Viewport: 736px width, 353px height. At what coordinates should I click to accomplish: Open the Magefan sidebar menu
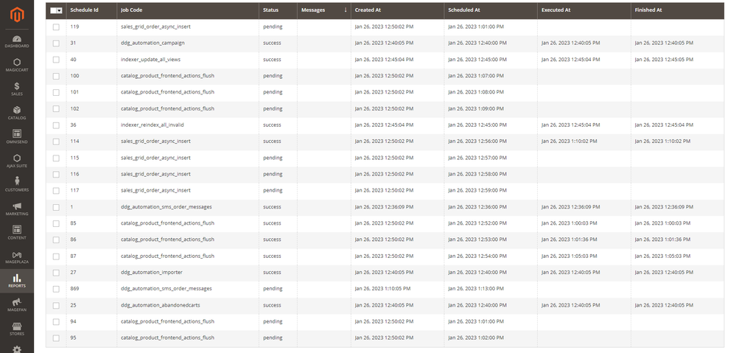[17, 305]
